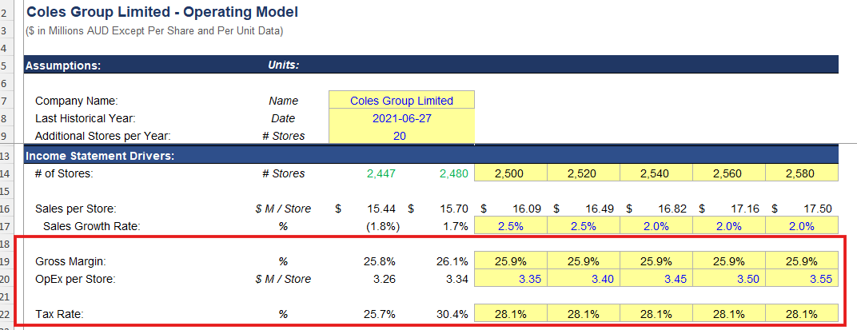Viewport: 857px width, 330px height.
Task: Select the '$ M / Store' unit for Sales per Store
Action: click(x=283, y=209)
